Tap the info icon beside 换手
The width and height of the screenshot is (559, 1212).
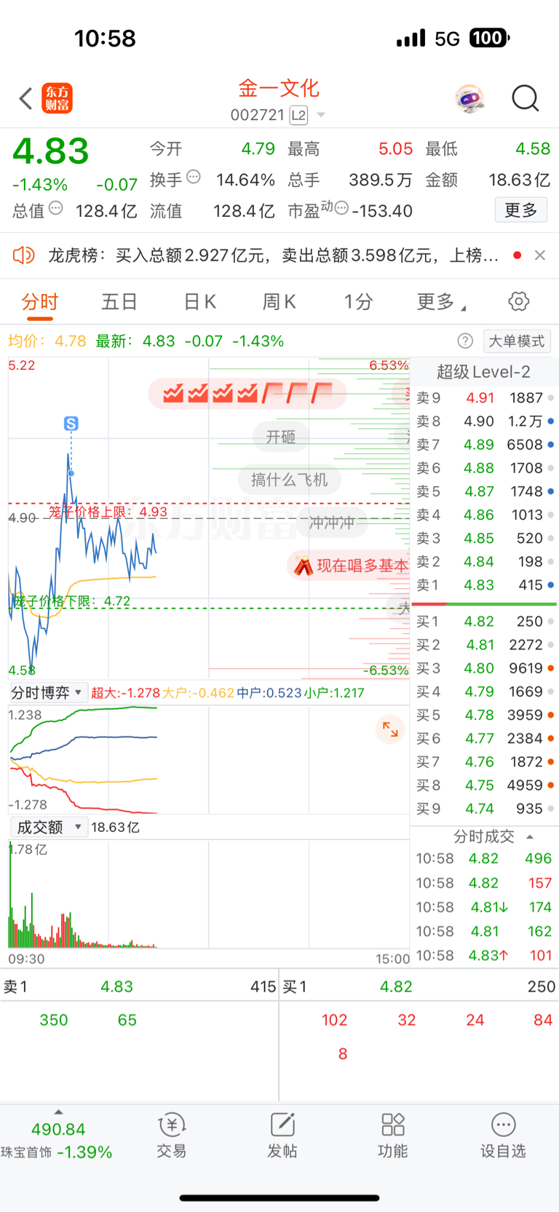pyautogui.click(x=194, y=176)
